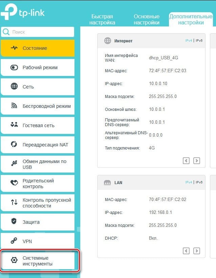Select the Защита shield icon
The height and width of the screenshot is (278, 216).
click(14, 221)
